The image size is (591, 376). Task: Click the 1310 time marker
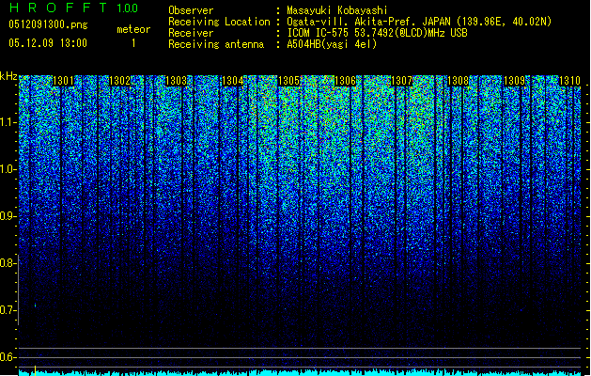[x=569, y=81]
